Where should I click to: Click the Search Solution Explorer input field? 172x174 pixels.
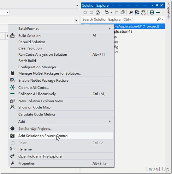[118, 20]
